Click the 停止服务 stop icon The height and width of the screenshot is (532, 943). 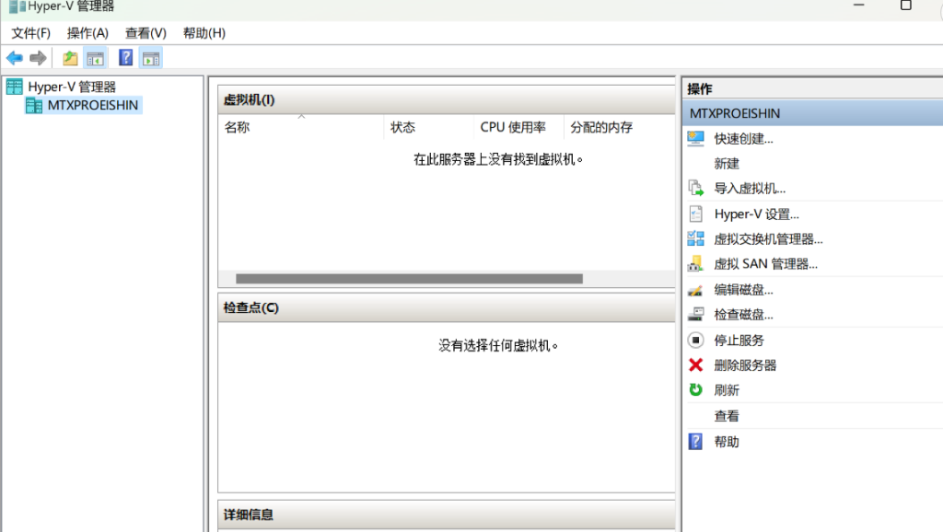696,341
